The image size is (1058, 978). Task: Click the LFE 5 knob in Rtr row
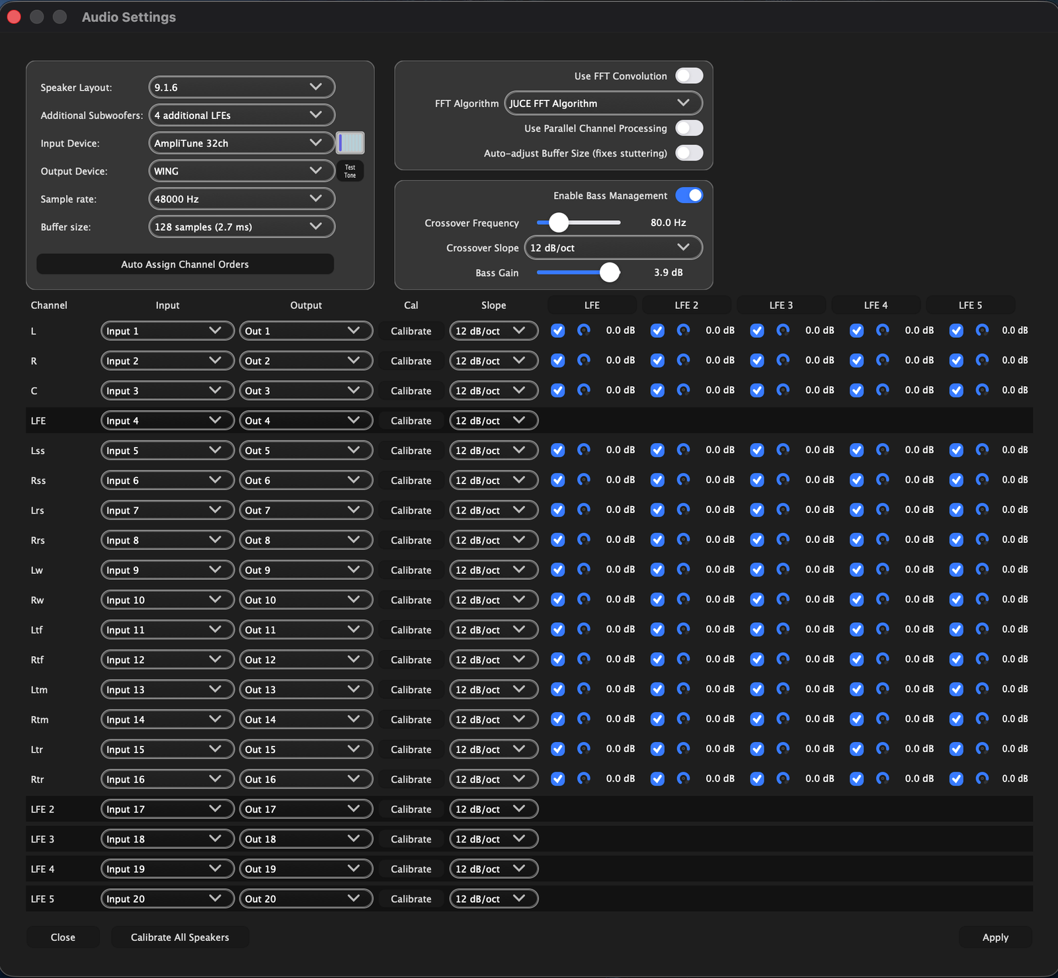point(982,779)
